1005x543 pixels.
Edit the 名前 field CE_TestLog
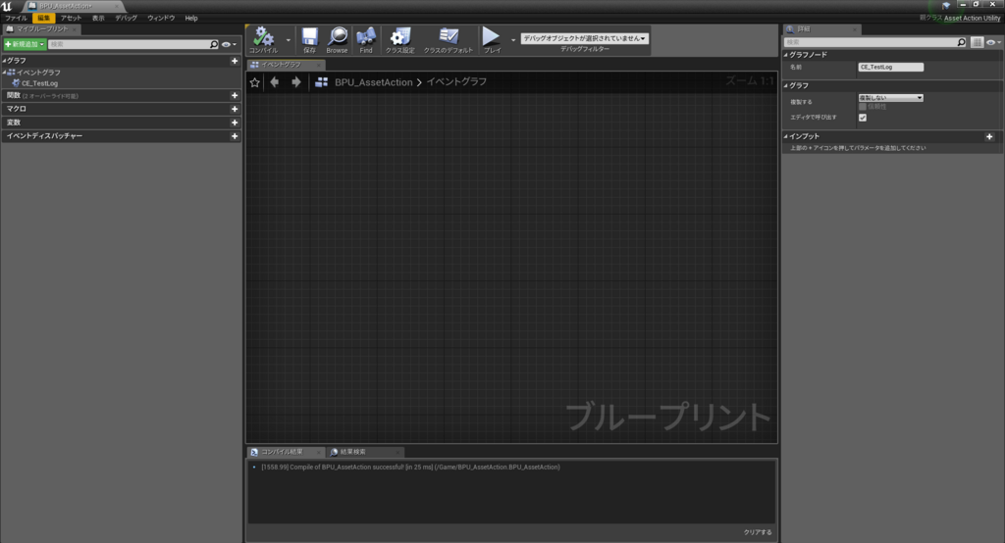891,67
